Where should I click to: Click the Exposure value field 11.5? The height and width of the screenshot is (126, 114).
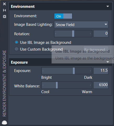tap(101, 71)
